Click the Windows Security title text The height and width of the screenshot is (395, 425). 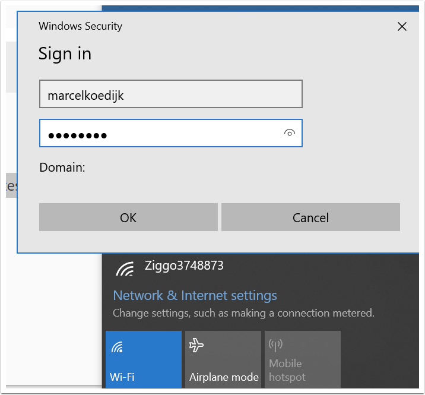pyautogui.click(x=80, y=26)
